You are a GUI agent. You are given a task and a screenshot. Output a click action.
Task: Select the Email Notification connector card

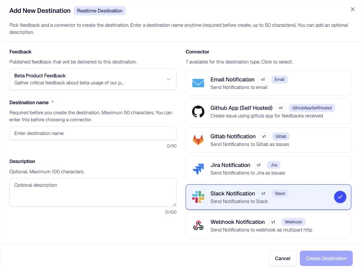(268, 83)
